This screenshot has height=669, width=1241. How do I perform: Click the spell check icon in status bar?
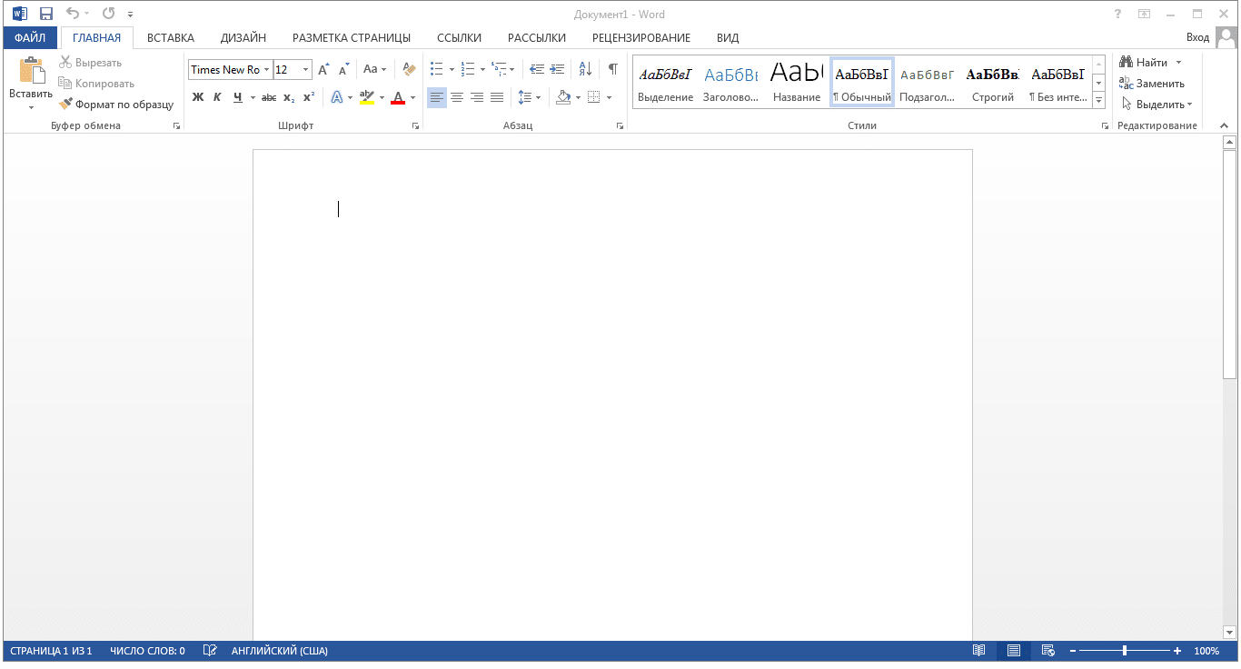(x=210, y=650)
